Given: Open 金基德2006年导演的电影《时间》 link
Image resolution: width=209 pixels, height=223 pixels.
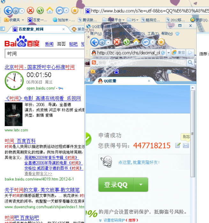Looking at the screenshot, I should coord(53,163).
